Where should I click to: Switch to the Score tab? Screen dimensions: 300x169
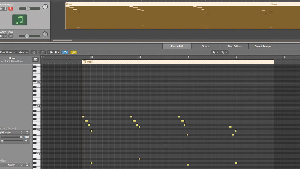[x=205, y=46]
